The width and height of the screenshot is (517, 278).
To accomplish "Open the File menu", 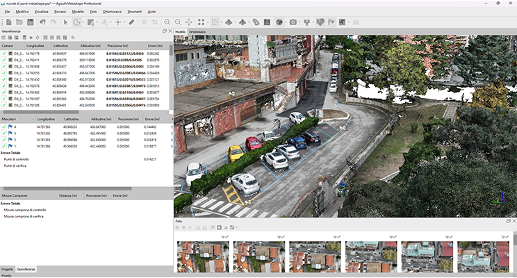I will [7, 12].
